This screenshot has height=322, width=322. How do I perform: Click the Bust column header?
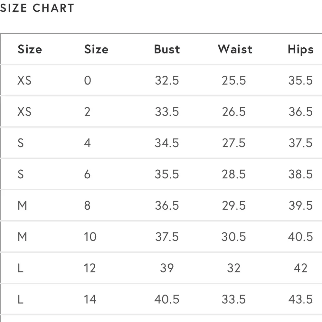coord(167,49)
